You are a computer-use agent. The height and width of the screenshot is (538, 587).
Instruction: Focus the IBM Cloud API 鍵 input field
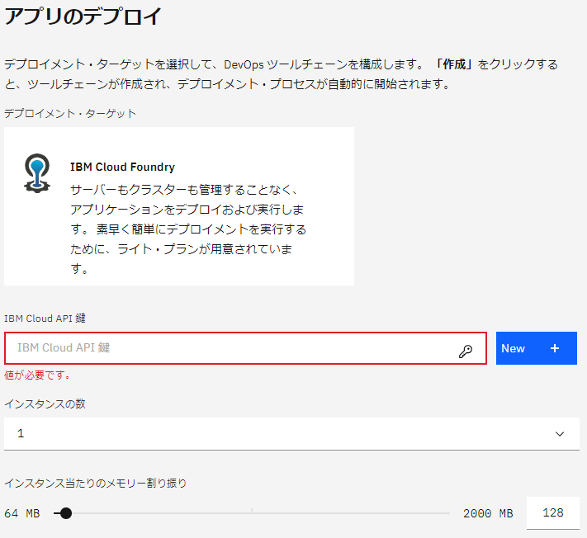tap(245, 348)
